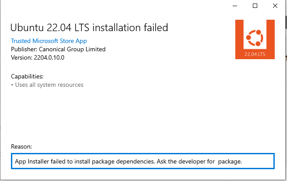Click the '22.04 LTS' caption on logo
The image size is (287, 181).
(x=255, y=54)
